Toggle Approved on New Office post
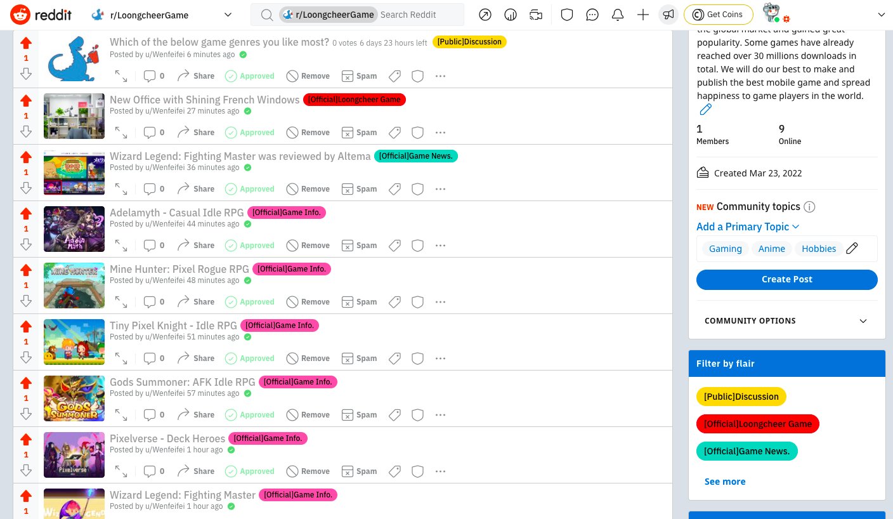This screenshot has height=519, width=893. point(250,133)
